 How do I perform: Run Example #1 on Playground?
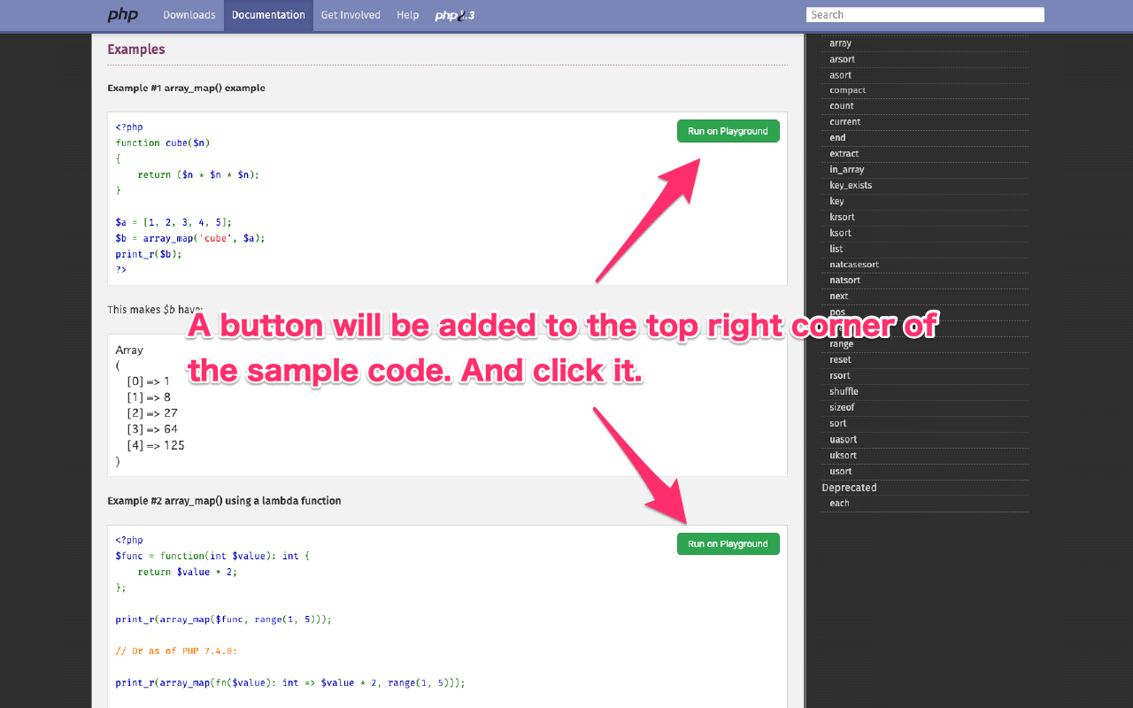pos(728,130)
